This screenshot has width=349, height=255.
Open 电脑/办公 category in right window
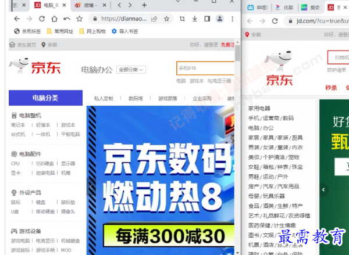[x=261, y=128]
